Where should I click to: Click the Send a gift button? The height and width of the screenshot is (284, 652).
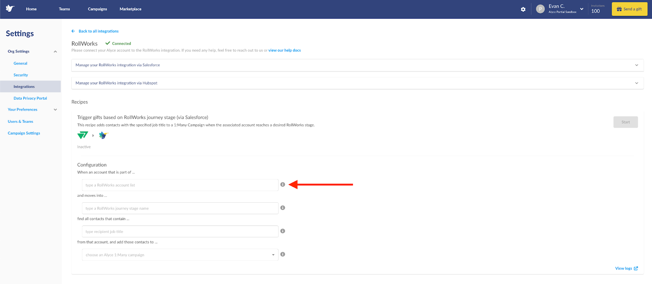629,9
